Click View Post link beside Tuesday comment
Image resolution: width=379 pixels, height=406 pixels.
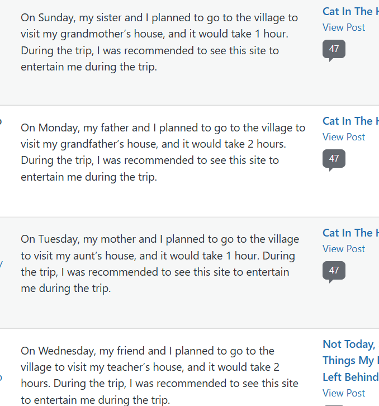click(344, 249)
